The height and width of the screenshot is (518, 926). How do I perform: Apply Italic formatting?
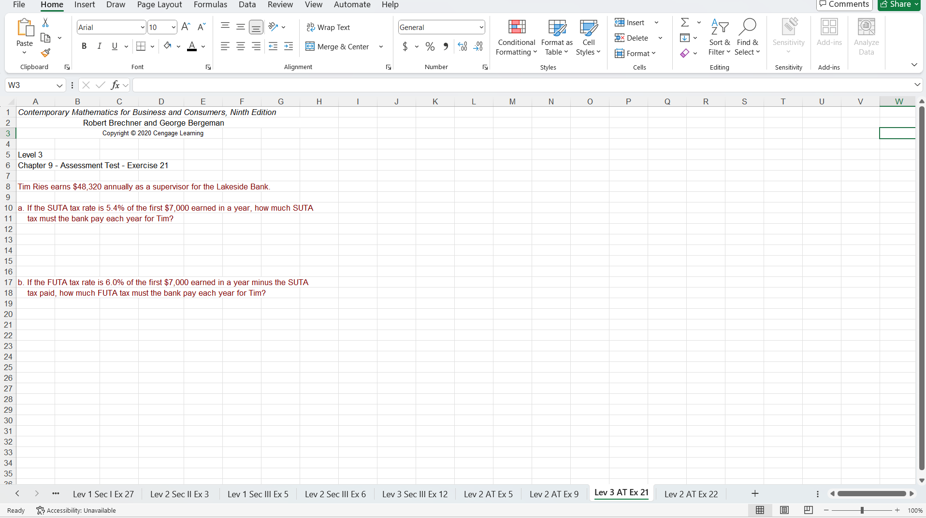click(x=99, y=46)
